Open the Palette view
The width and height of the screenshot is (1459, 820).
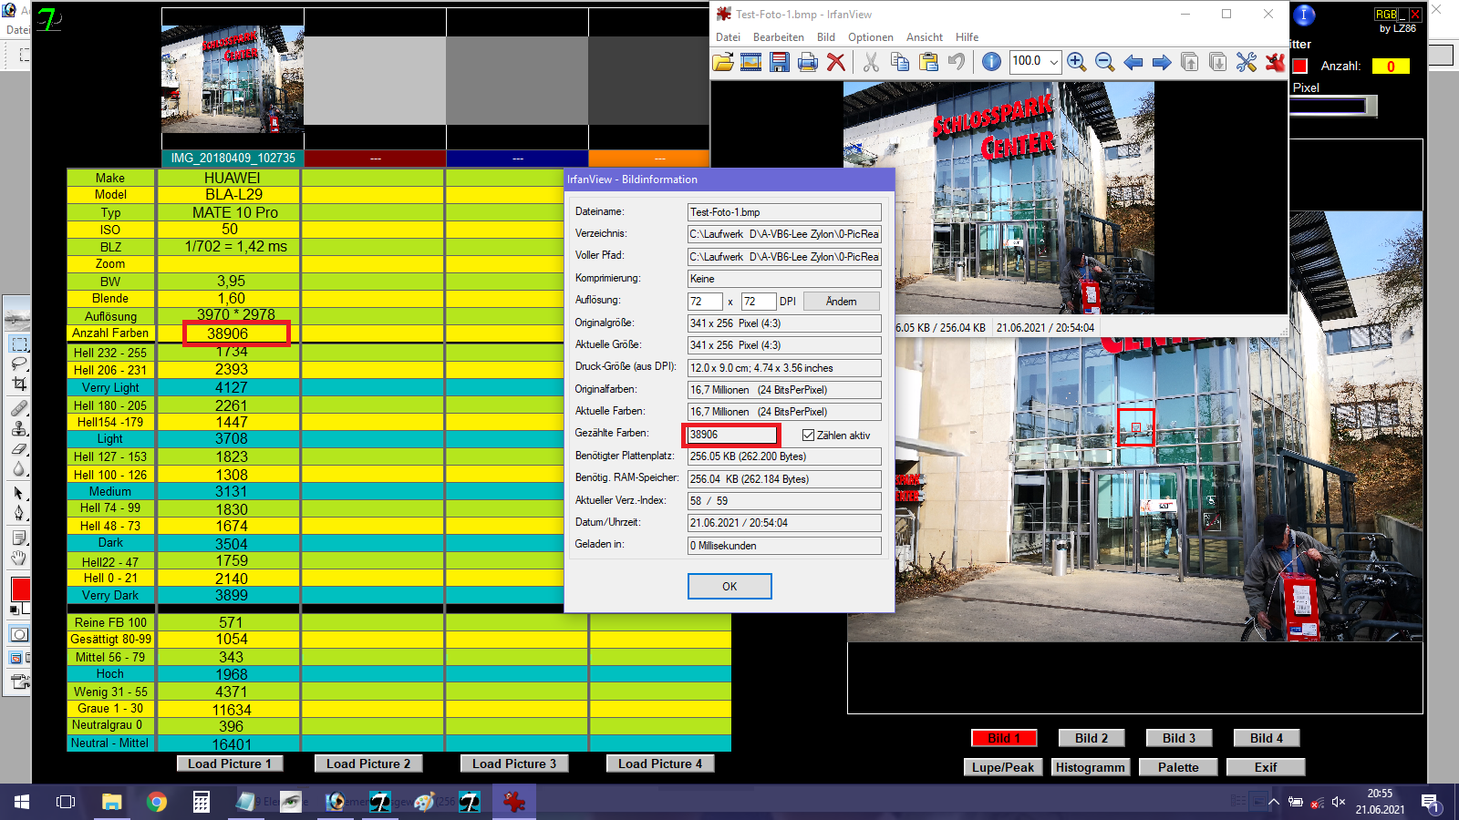tap(1178, 767)
